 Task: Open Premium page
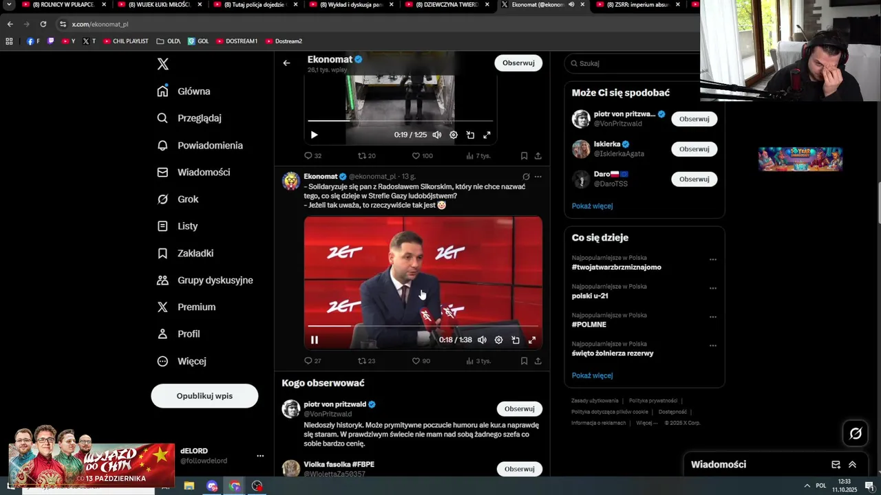[x=186, y=307]
